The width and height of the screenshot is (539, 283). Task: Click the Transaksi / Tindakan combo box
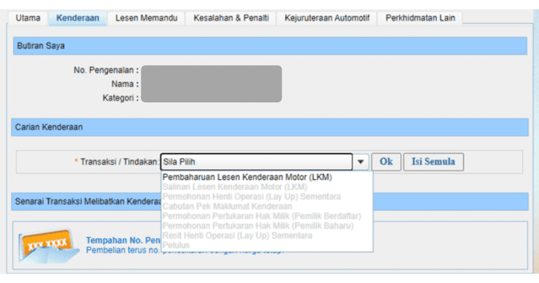257,162
